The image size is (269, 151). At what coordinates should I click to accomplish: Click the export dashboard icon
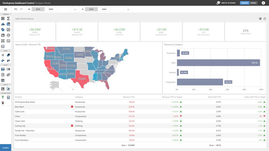click(x=265, y=19)
